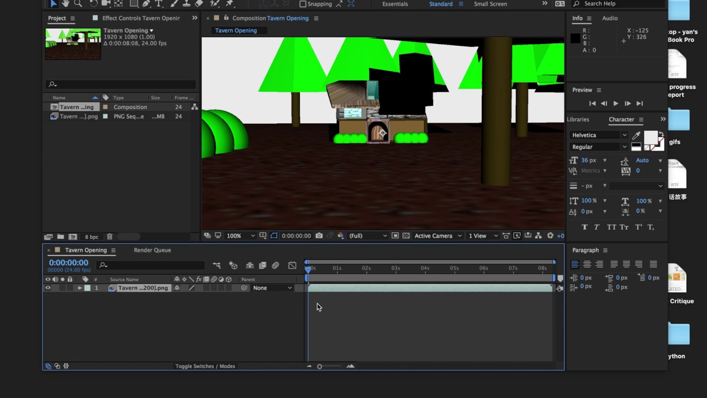This screenshot has height=398, width=707.
Task: Enable All Caps text style
Action: point(611,227)
